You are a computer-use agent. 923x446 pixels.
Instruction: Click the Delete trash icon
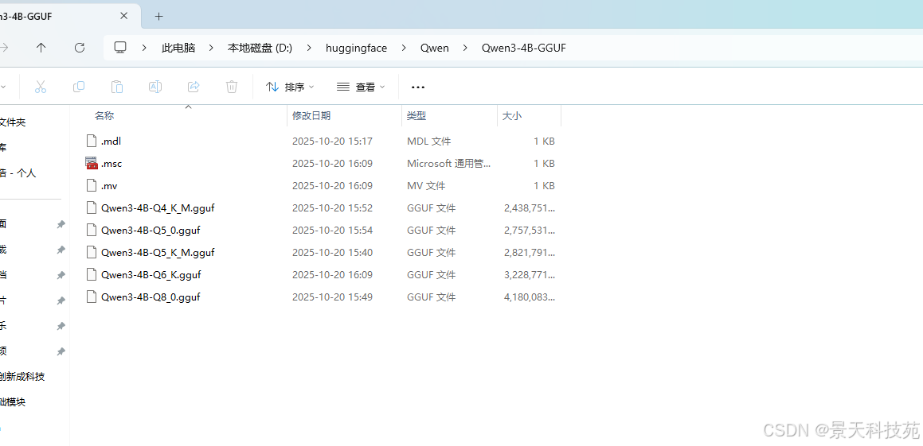click(231, 87)
